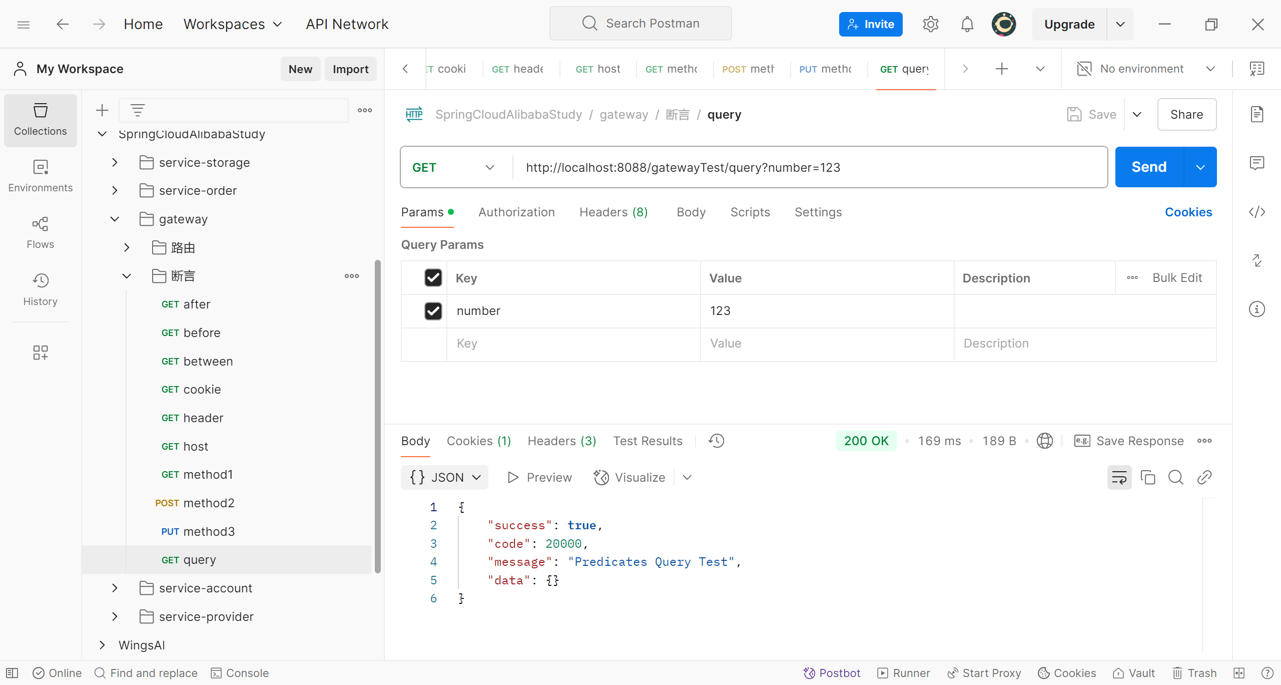Open response history clock icon
This screenshot has height=685, width=1281.
pos(717,441)
